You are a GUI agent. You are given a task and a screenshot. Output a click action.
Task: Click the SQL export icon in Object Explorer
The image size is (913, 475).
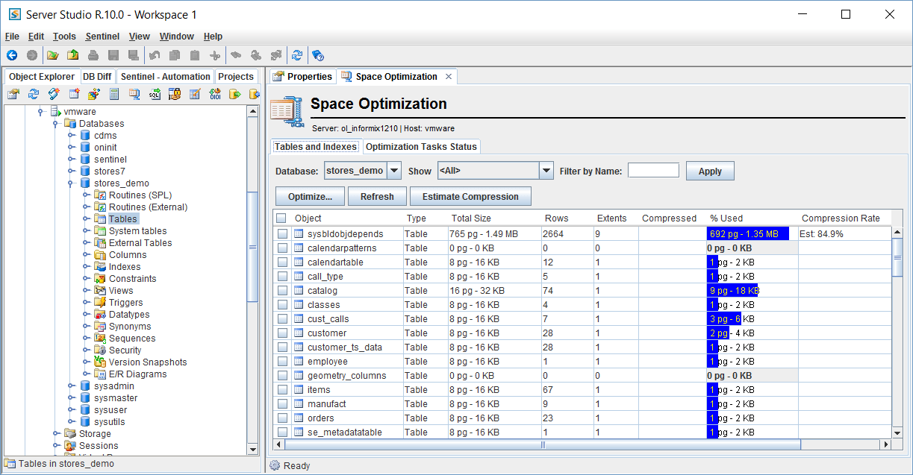155,94
